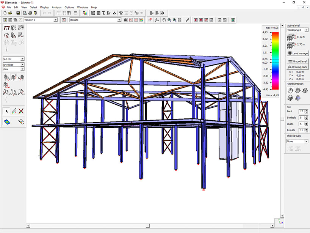This screenshot has width=310, height=233.
Task: Expand the Envelope dropdown
Action: [22, 65]
